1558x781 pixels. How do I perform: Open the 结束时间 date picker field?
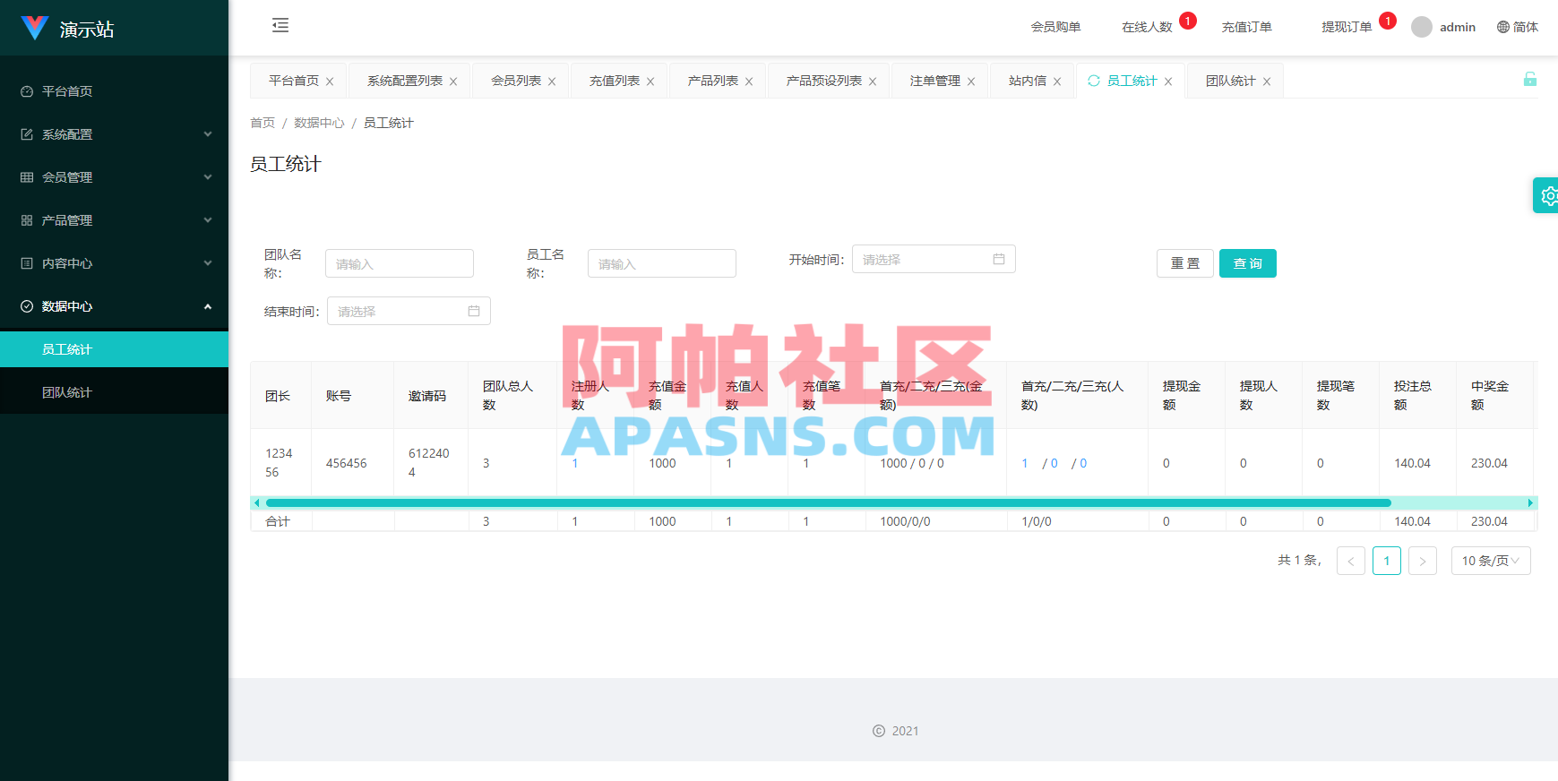pyautogui.click(x=409, y=311)
